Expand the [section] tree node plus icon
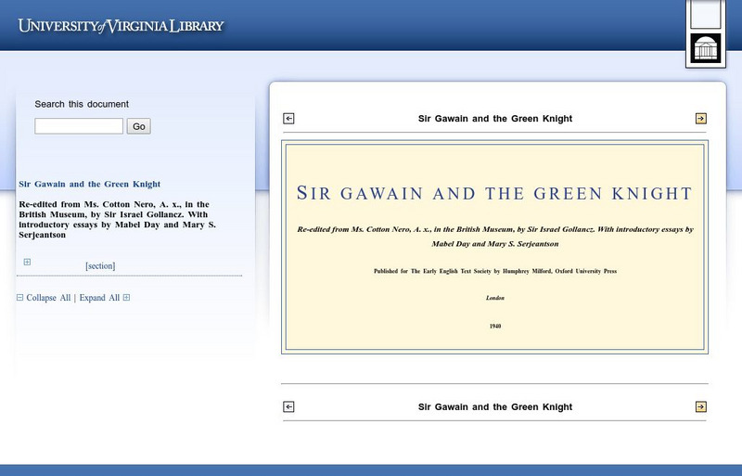The width and height of the screenshot is (742, 476). [x=27, y=262]
